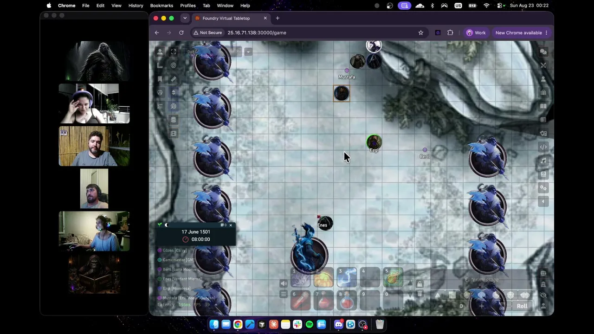Screen dimensions: 594x334
Task: Collapse the sidebar with arrow button
Action: pos(543,201)
